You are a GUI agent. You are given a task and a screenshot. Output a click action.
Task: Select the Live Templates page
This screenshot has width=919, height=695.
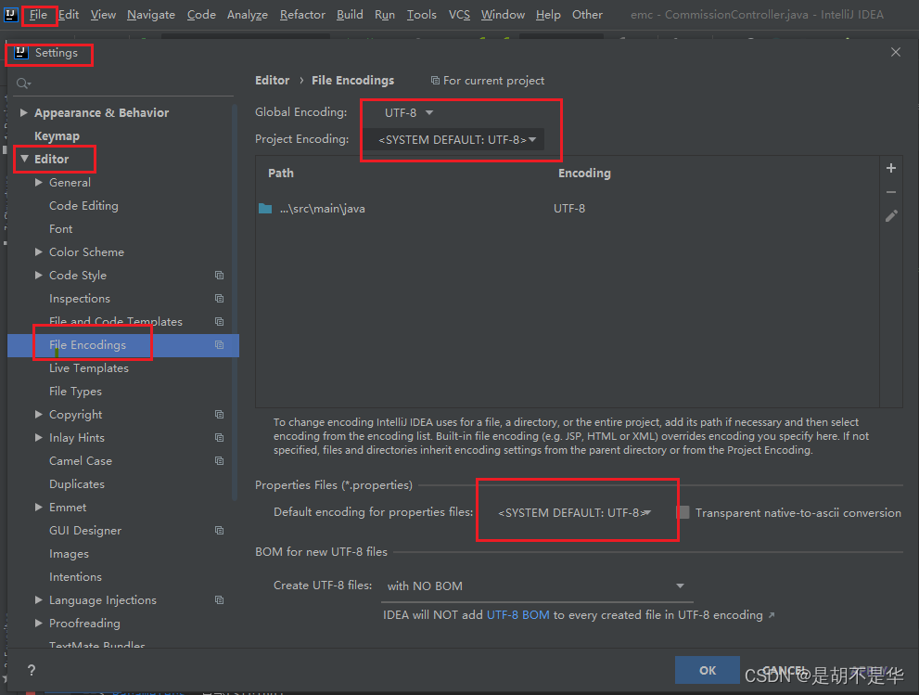(x=89, y=368)
